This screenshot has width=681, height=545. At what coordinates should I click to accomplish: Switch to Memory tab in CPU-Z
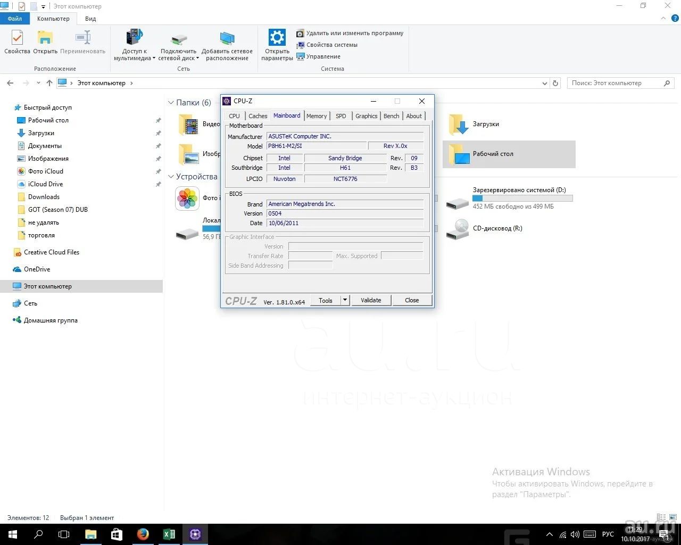pos(317,116)
